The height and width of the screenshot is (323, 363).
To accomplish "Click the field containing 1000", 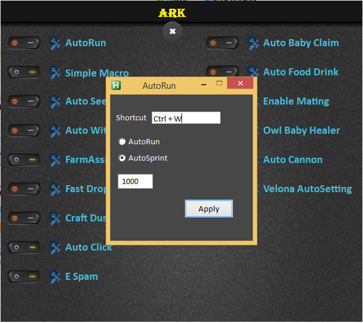I will click(x=135, y=182).
